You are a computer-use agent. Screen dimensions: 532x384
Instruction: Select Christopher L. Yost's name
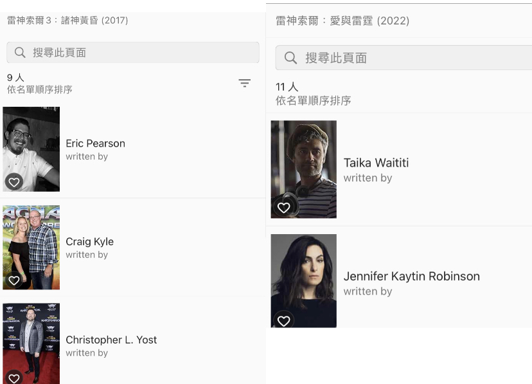tap(111, 340)
